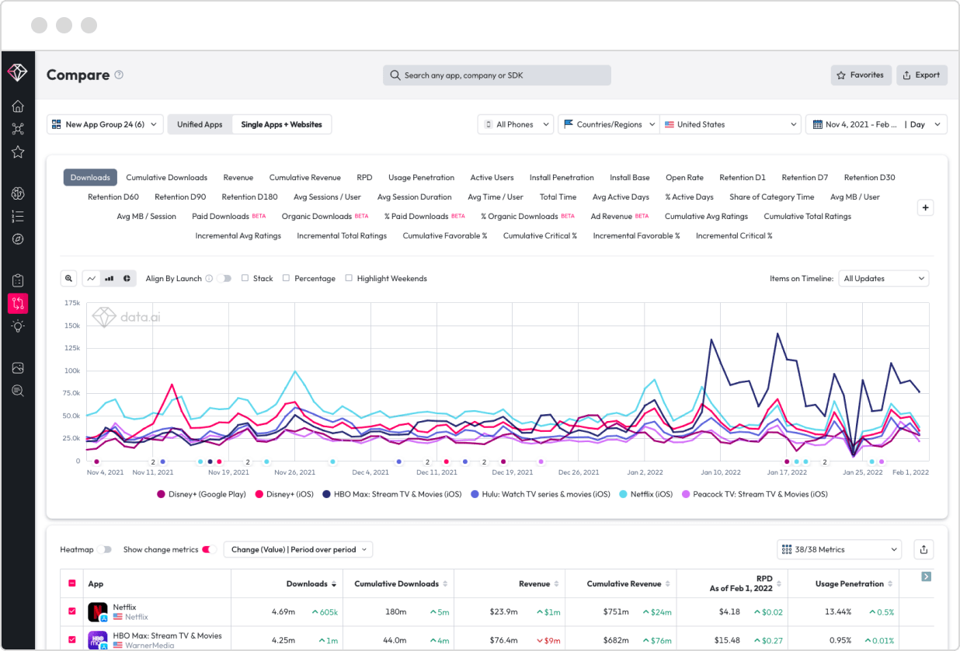The image size is (960, 651).
Task: Switch to the Revenue metric tab
Action: click(238, 177)
